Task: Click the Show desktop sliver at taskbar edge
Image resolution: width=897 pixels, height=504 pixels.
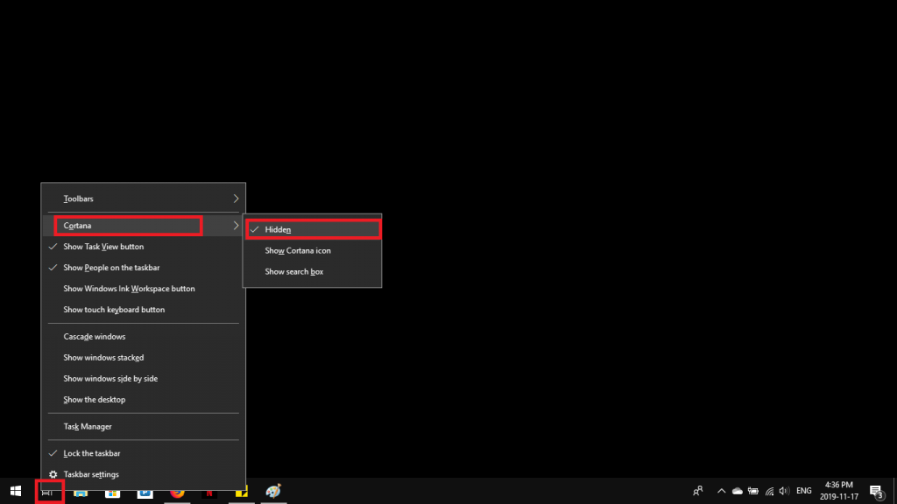Action: (894, 492)
